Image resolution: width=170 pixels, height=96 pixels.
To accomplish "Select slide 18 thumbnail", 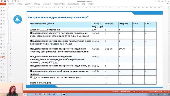I will [4, 21].
